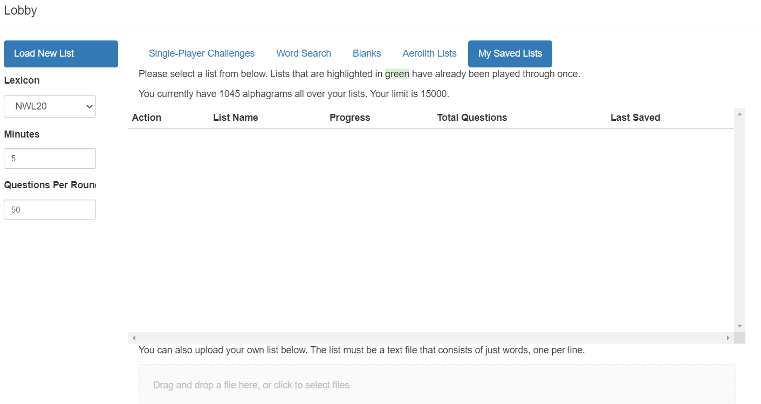The height and width of the screenshot is (404, 761).
Task: Open the Lexicon NWL20 dropdown
Action: pyautogui.click(x=50, y=106)
